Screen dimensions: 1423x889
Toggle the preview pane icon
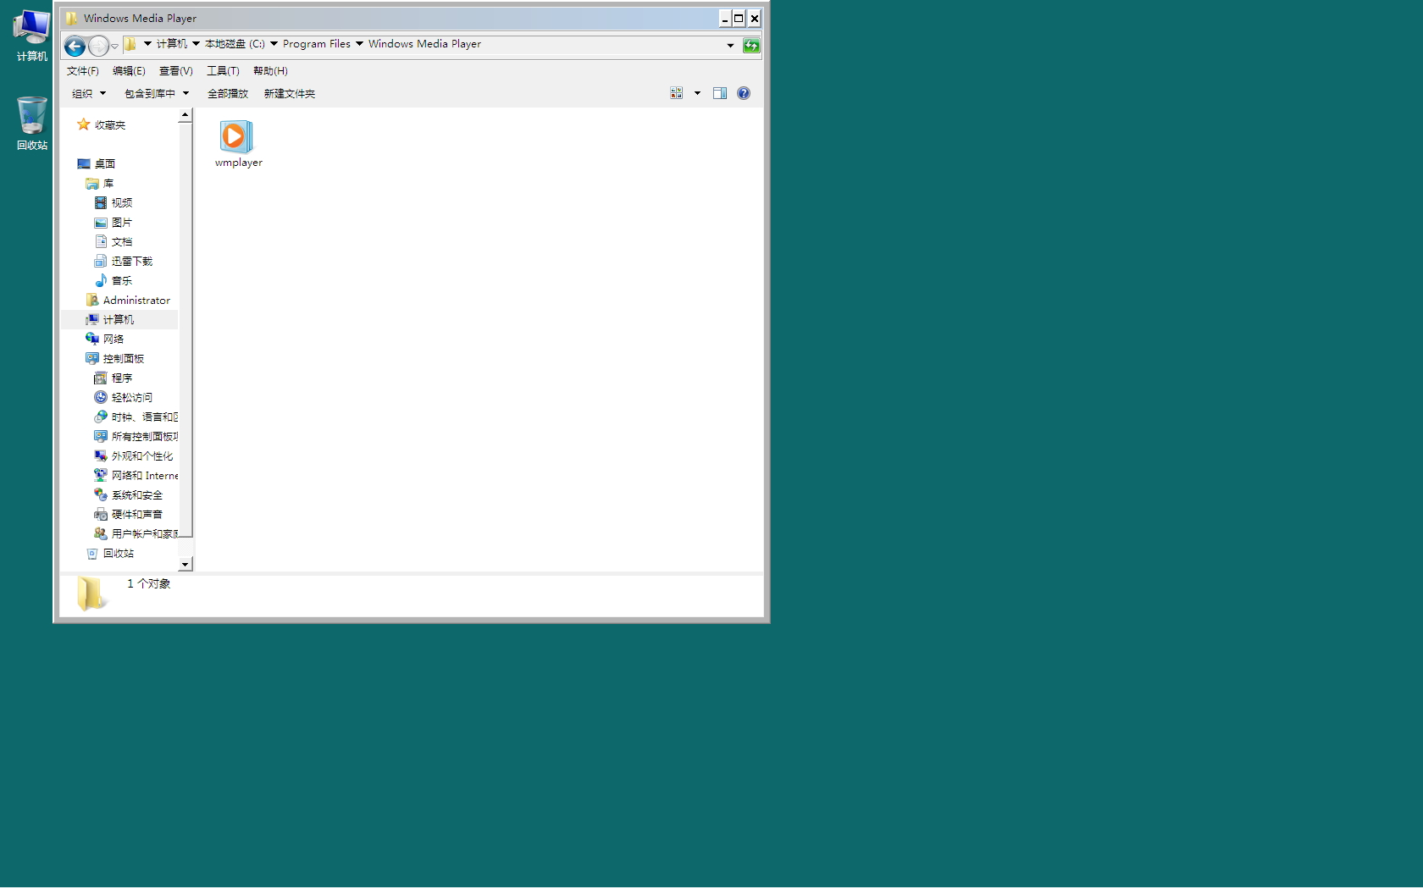coord(720,93)
